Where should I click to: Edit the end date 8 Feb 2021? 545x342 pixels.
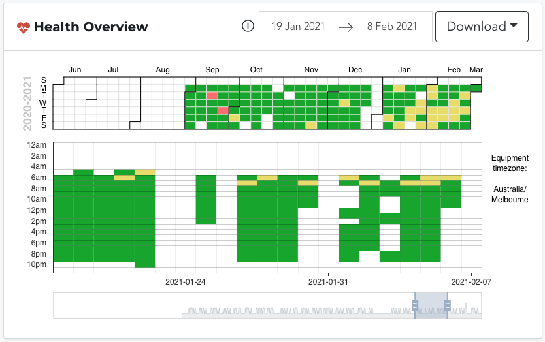pos(391,26)
